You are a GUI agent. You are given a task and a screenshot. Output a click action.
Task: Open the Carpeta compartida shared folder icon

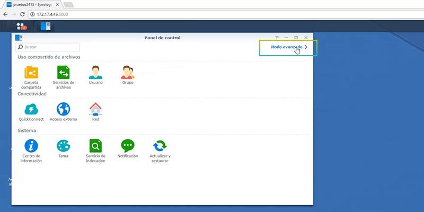[31, 72]
